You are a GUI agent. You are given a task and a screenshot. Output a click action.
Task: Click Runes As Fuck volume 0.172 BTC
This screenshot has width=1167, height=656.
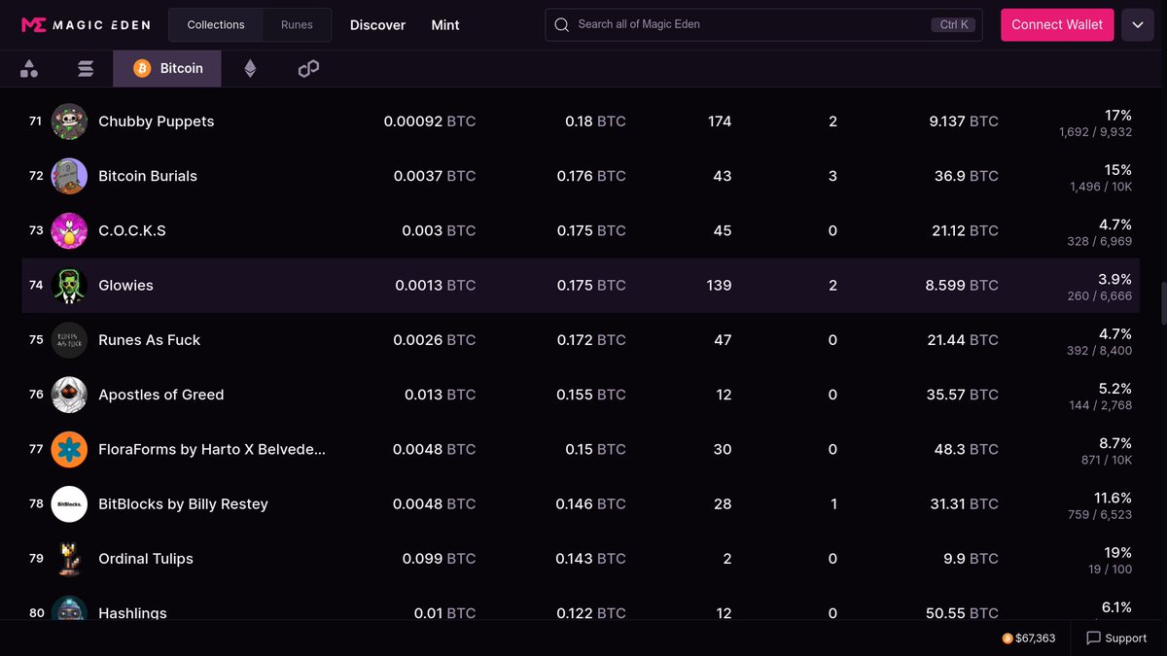[x=591, y=340]
